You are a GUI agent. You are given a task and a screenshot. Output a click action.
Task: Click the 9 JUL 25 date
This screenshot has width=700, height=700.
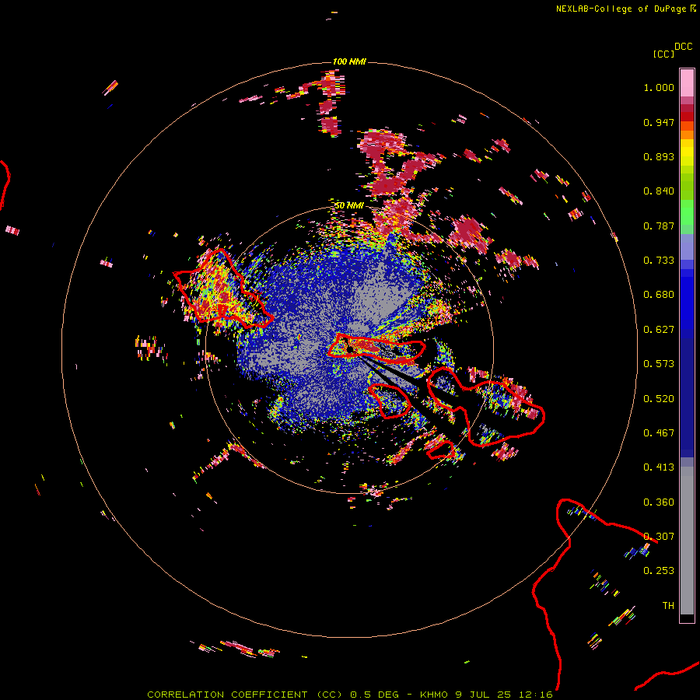point(484,695)
